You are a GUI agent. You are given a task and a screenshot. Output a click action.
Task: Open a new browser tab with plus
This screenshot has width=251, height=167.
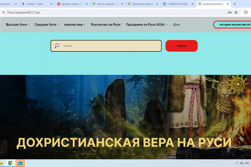click(x=235, y=4)
